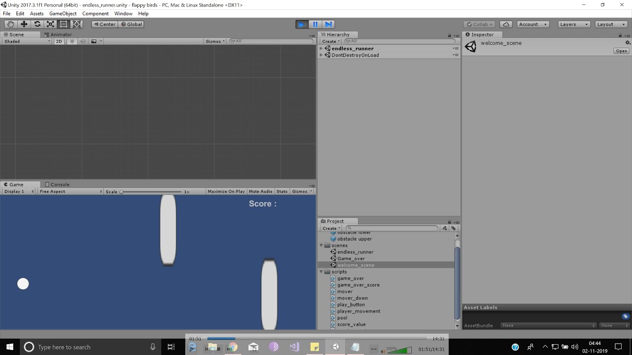Screen dimensions: 632x355
Task: Toggle scene lighting sun icon
Action: (72, 41)
